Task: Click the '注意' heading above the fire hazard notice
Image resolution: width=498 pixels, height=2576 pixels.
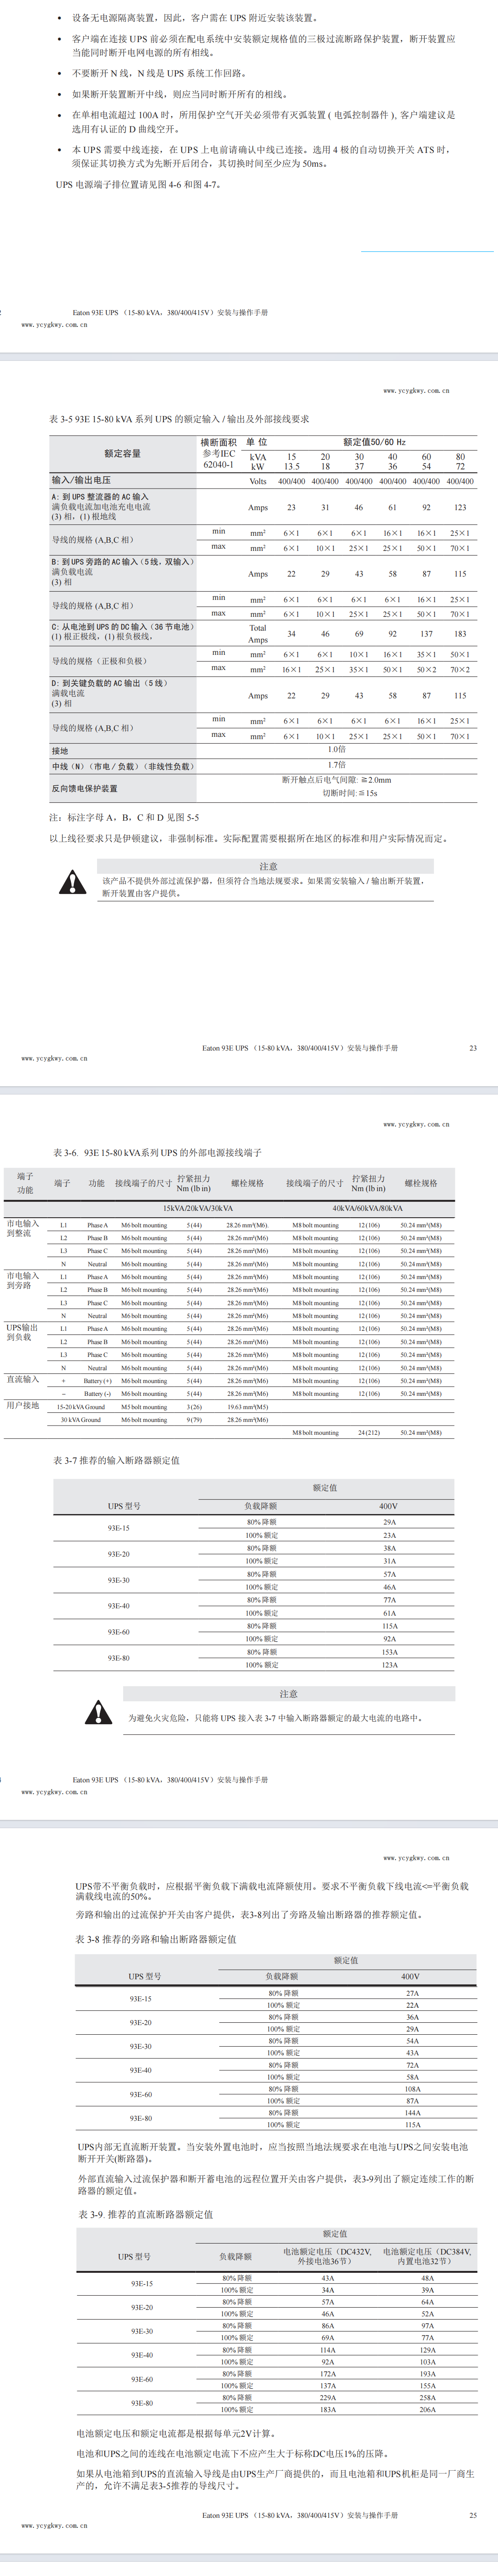Action: (x=288, y=1694)
